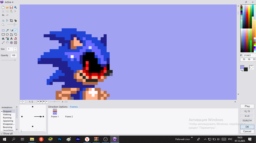Select the Line tool

[x=16, y=30]
